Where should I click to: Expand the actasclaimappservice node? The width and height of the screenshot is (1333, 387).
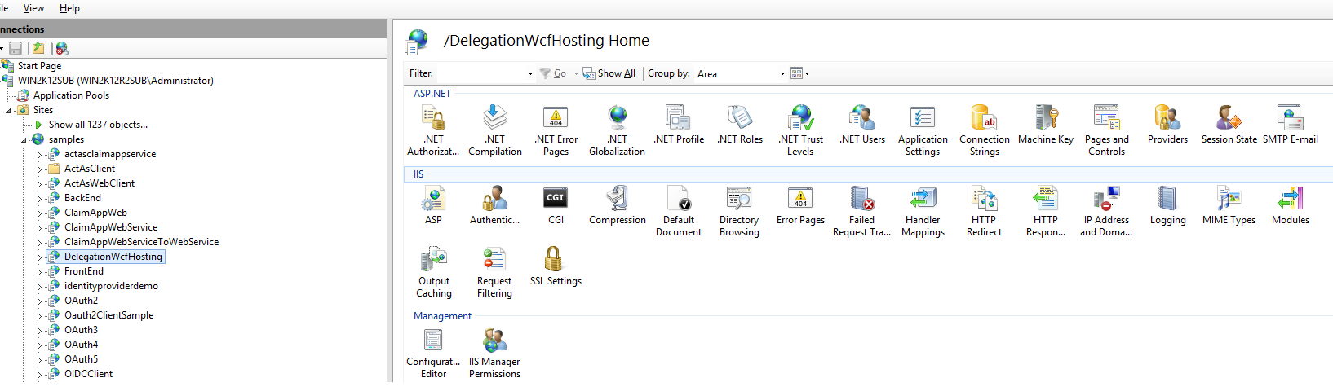pyautogui.click(x=38, y=154)
